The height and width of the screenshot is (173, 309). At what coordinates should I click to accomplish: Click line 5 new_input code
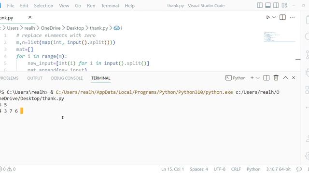click(x=88, y=63)
